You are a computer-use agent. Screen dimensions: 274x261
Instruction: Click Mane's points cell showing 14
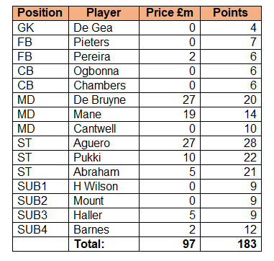click(x=231, y=114)
